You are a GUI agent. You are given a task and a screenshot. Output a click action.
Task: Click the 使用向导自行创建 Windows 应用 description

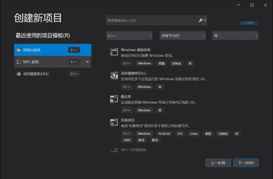coord(147,55)
